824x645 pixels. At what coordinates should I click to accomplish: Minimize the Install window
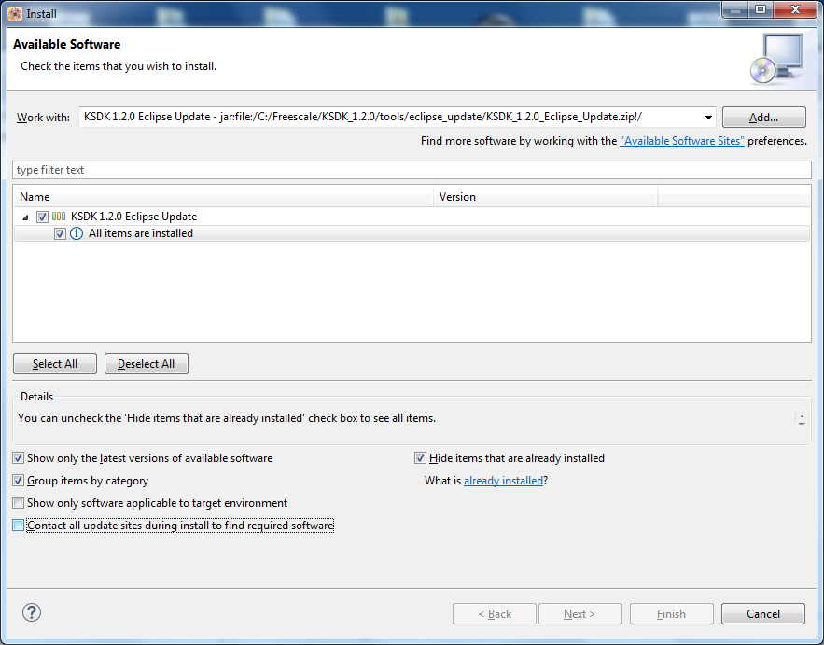(x=735, y=10)
